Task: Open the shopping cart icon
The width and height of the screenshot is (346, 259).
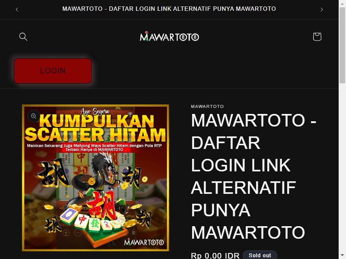Action: pyautogui.click(x=317, y=37)
